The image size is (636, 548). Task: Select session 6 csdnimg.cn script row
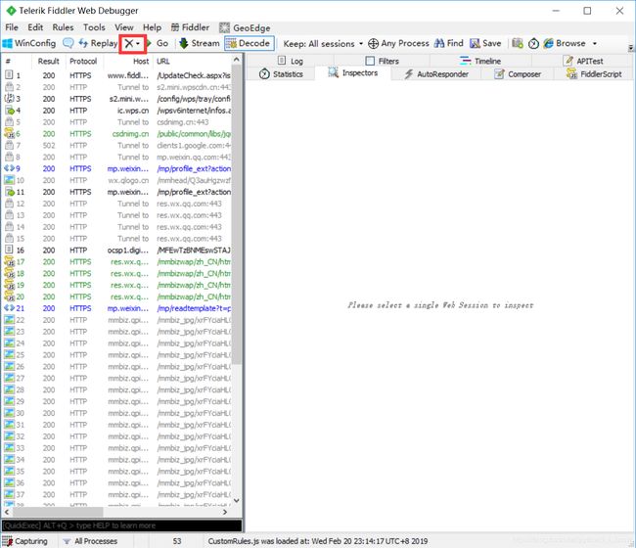(x=117, y=133)
